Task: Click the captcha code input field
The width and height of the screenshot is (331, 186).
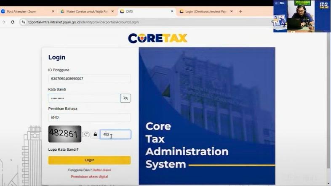Action: coord(115,135)
